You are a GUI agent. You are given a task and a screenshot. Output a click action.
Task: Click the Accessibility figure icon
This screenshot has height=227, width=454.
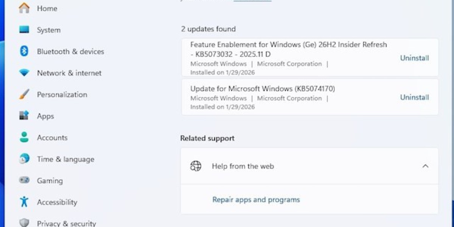click(24, 202)
